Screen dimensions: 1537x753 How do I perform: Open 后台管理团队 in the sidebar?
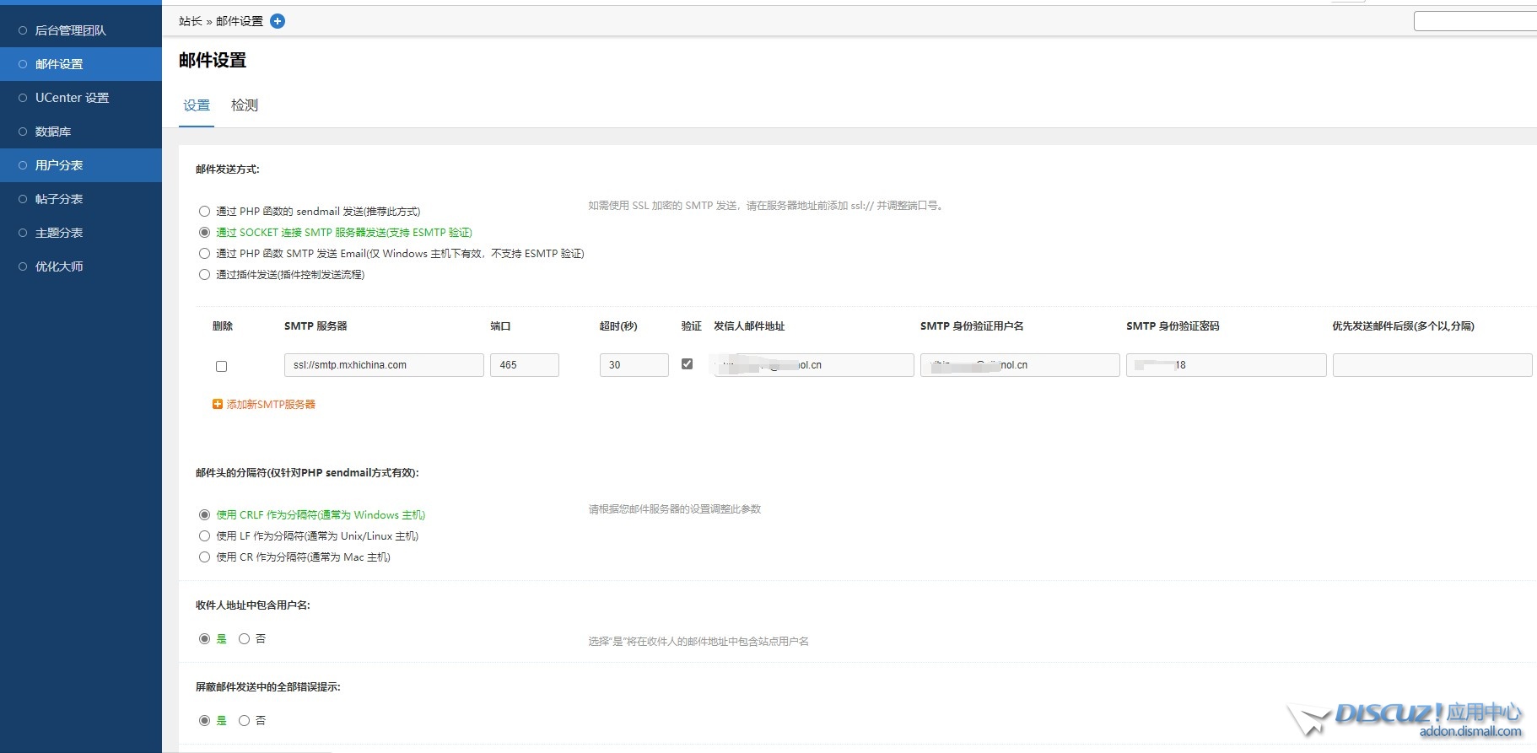pyautogui.click(x=81, y=30)
